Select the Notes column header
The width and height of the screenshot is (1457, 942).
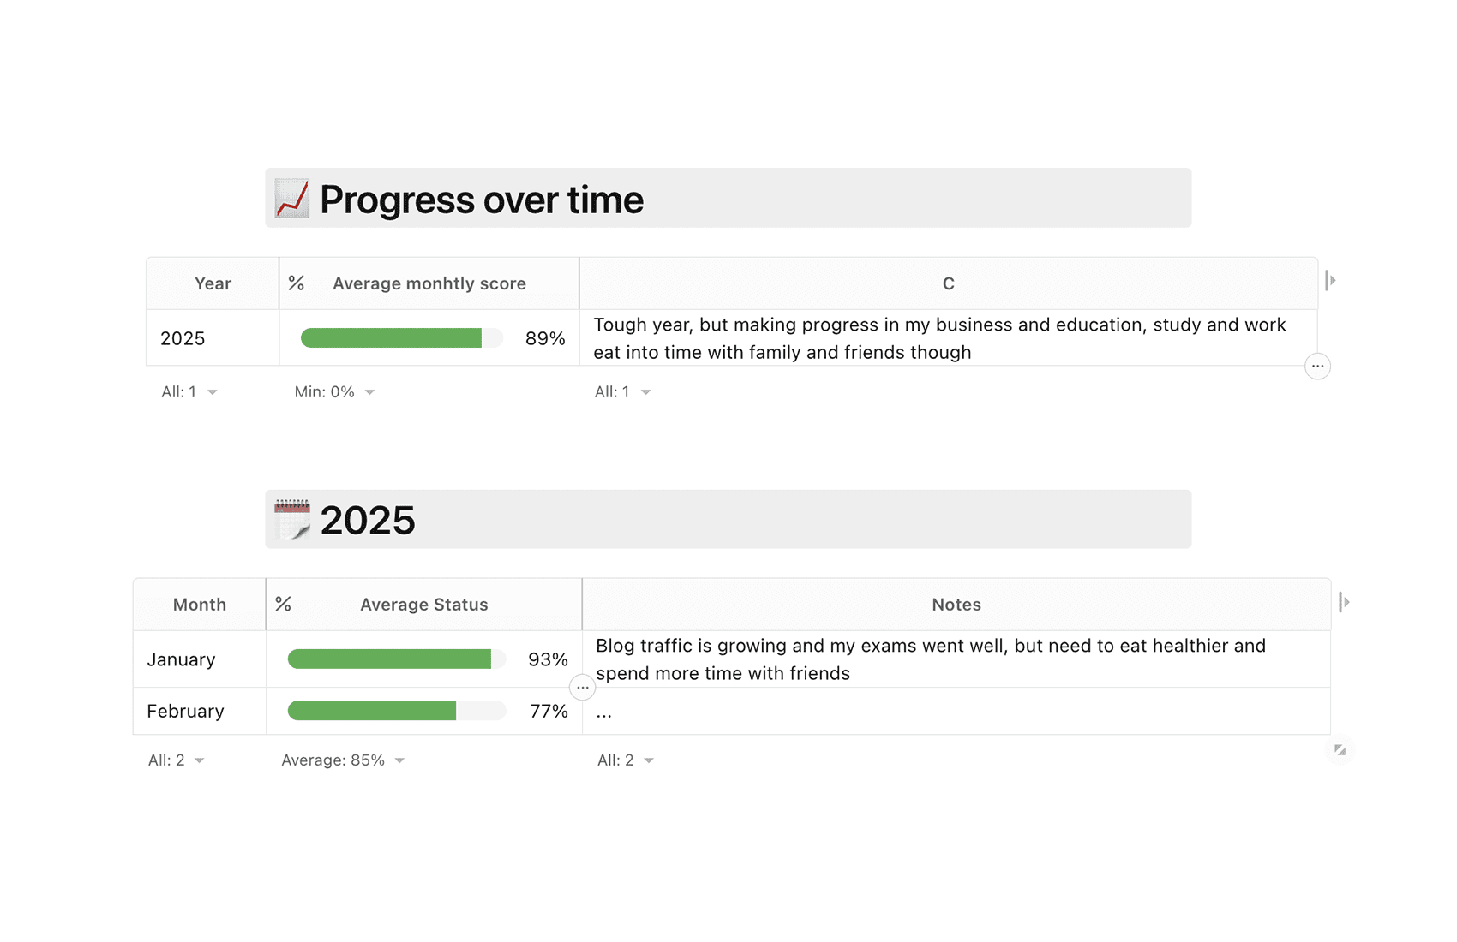[956, 605]
